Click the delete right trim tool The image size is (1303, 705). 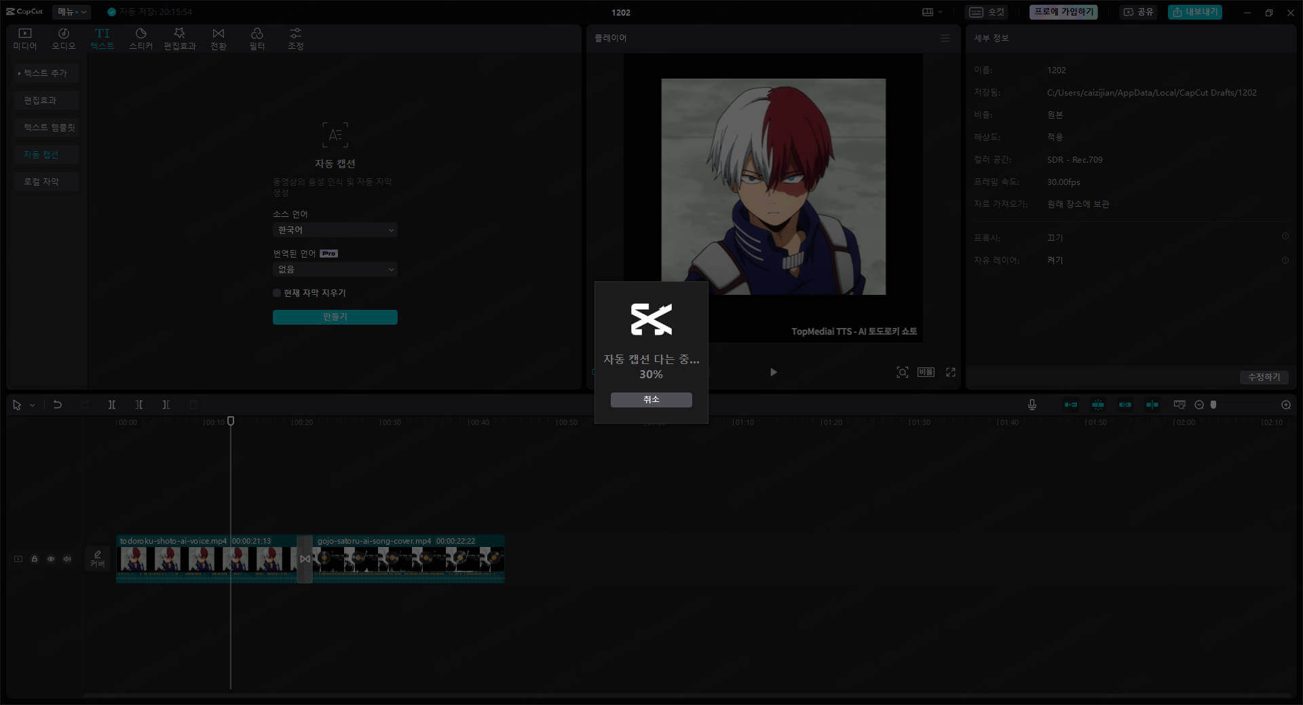166,405
